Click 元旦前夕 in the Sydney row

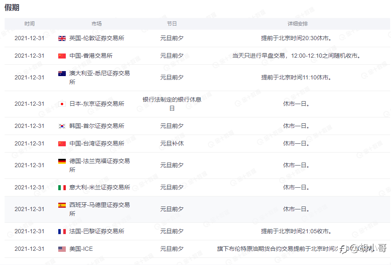point(172,77)
